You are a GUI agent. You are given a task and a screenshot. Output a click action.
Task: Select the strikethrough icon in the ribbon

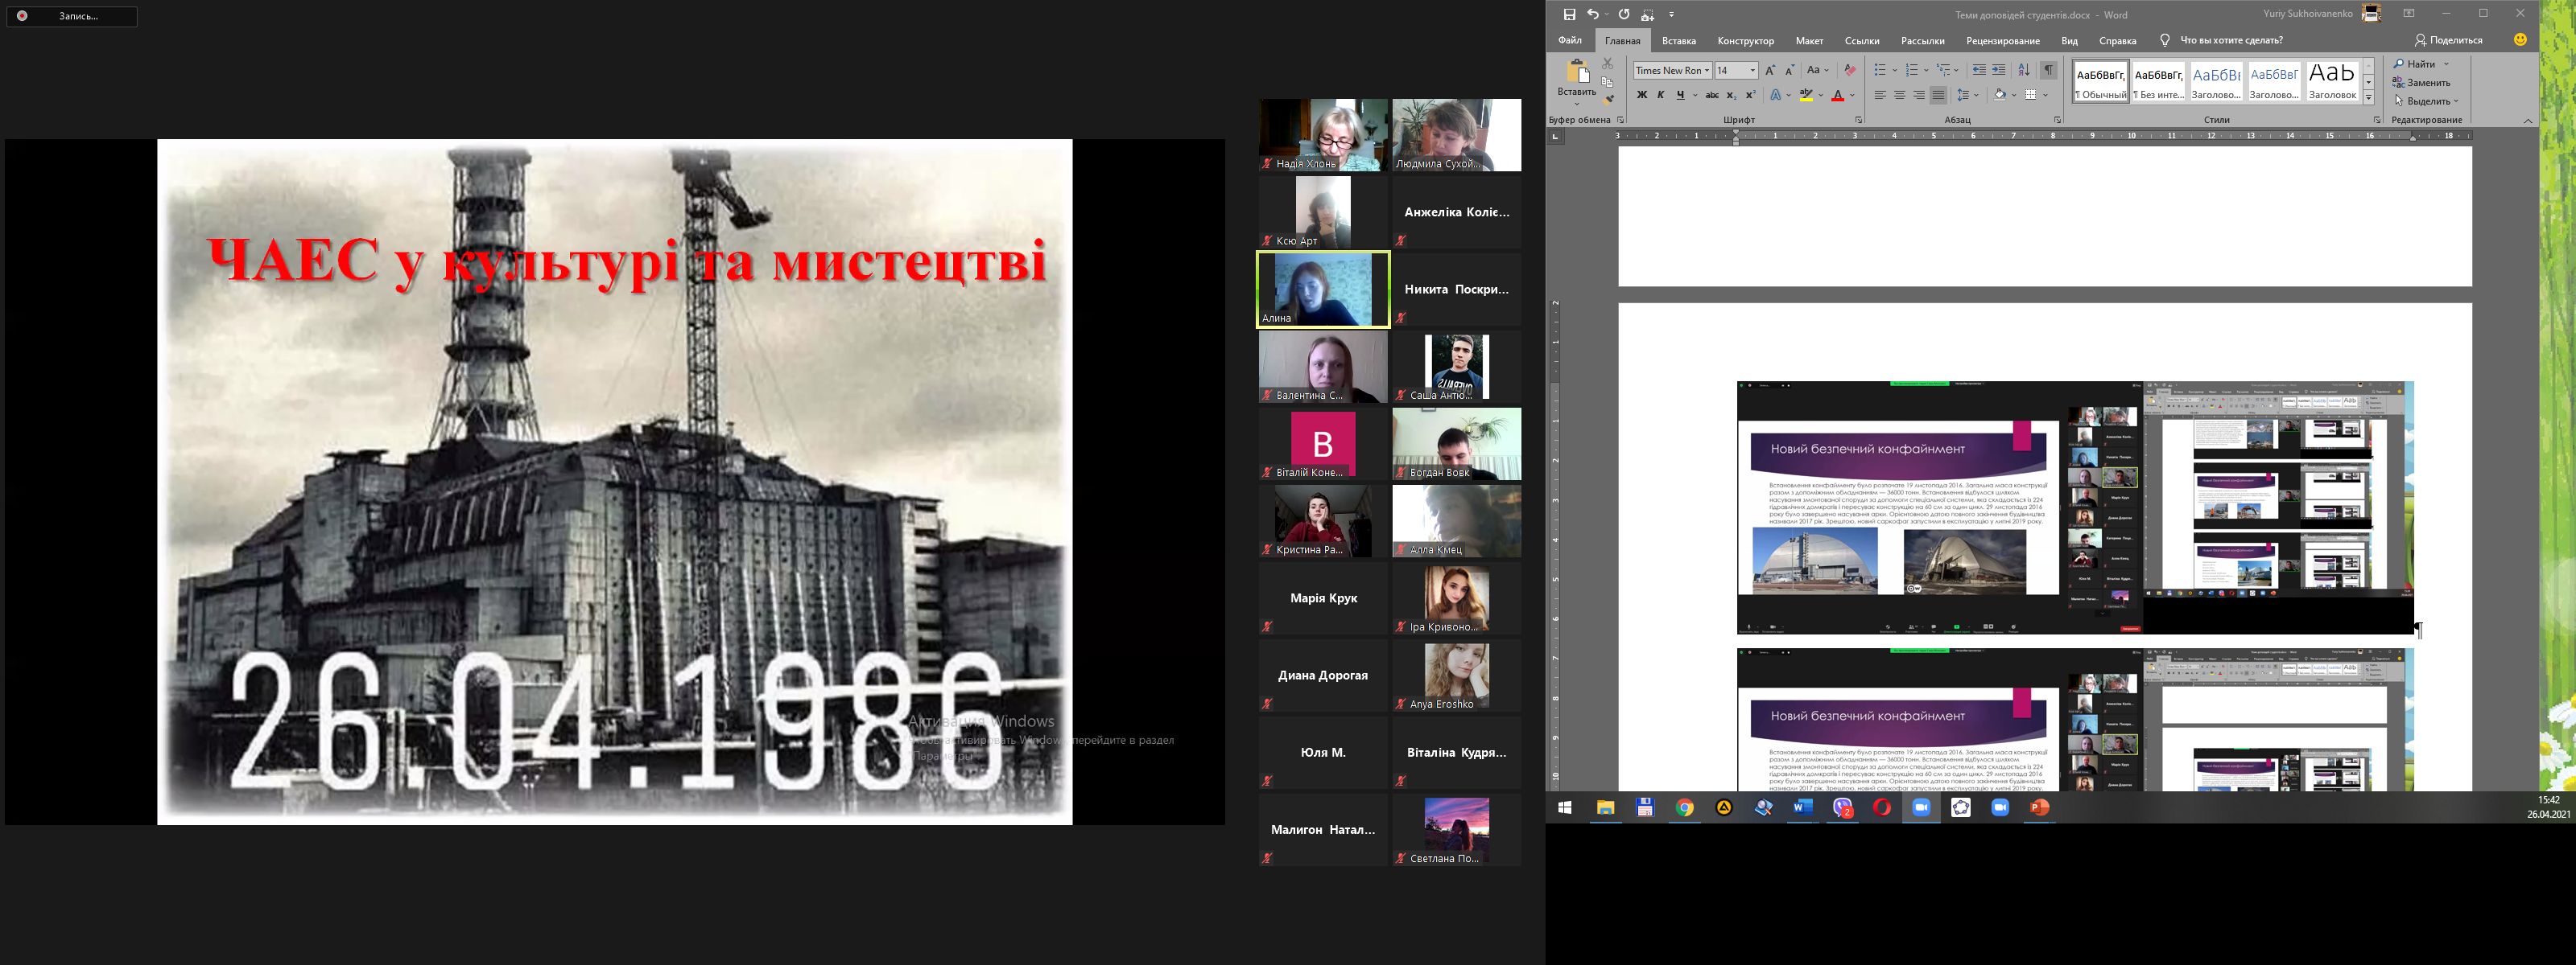pos(1713,95)
